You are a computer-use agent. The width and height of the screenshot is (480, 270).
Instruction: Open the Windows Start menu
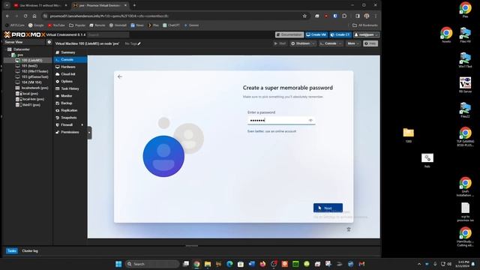click(x=118, y=264)
